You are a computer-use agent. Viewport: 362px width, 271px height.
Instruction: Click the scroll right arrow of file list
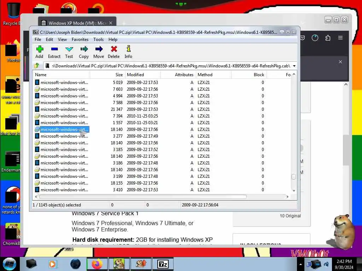(x=287, y=197)
